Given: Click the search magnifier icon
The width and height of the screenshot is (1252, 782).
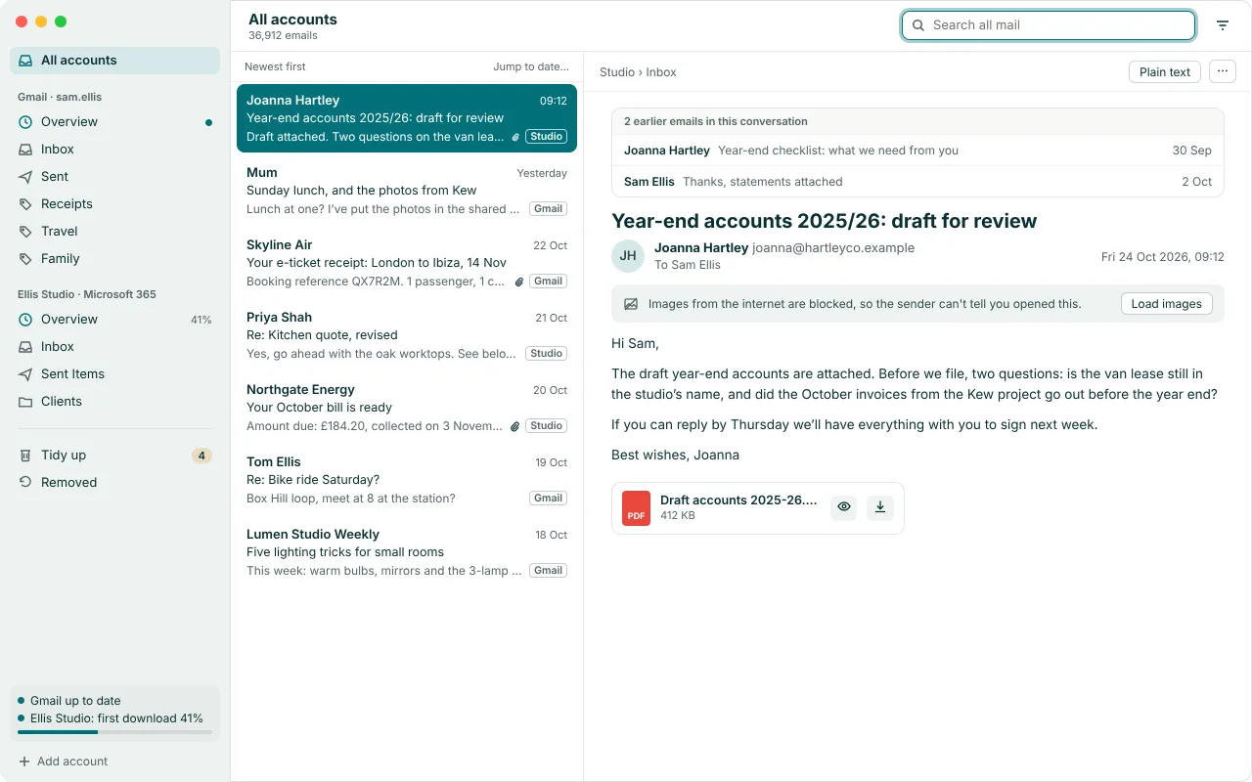Looking at the screenshot, I should coord(917,25).
